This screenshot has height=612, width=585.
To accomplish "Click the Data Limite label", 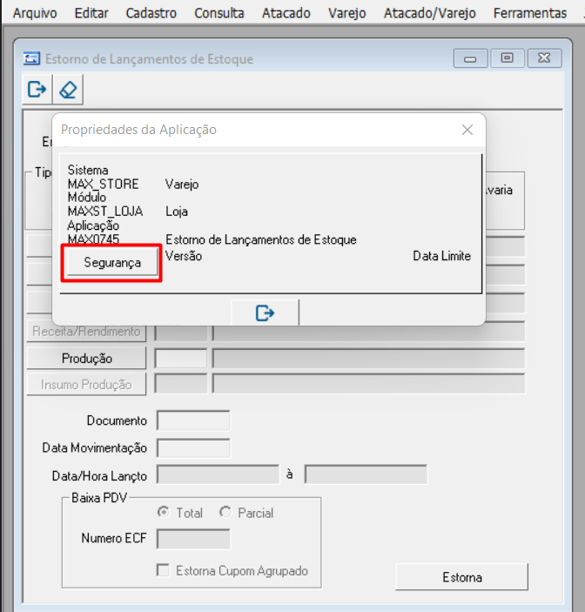I will point(441,256).
